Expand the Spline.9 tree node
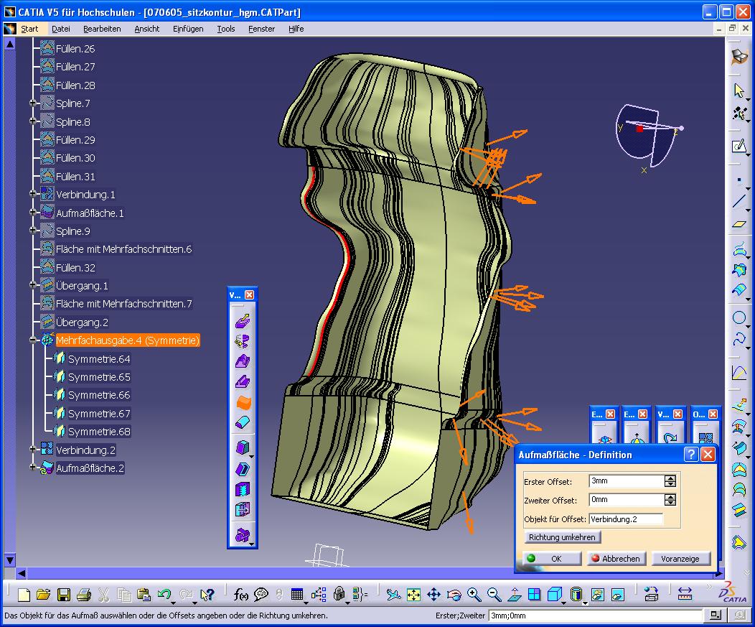The width and height of the screenshot is (755, 627). click(x=33, y=231)
